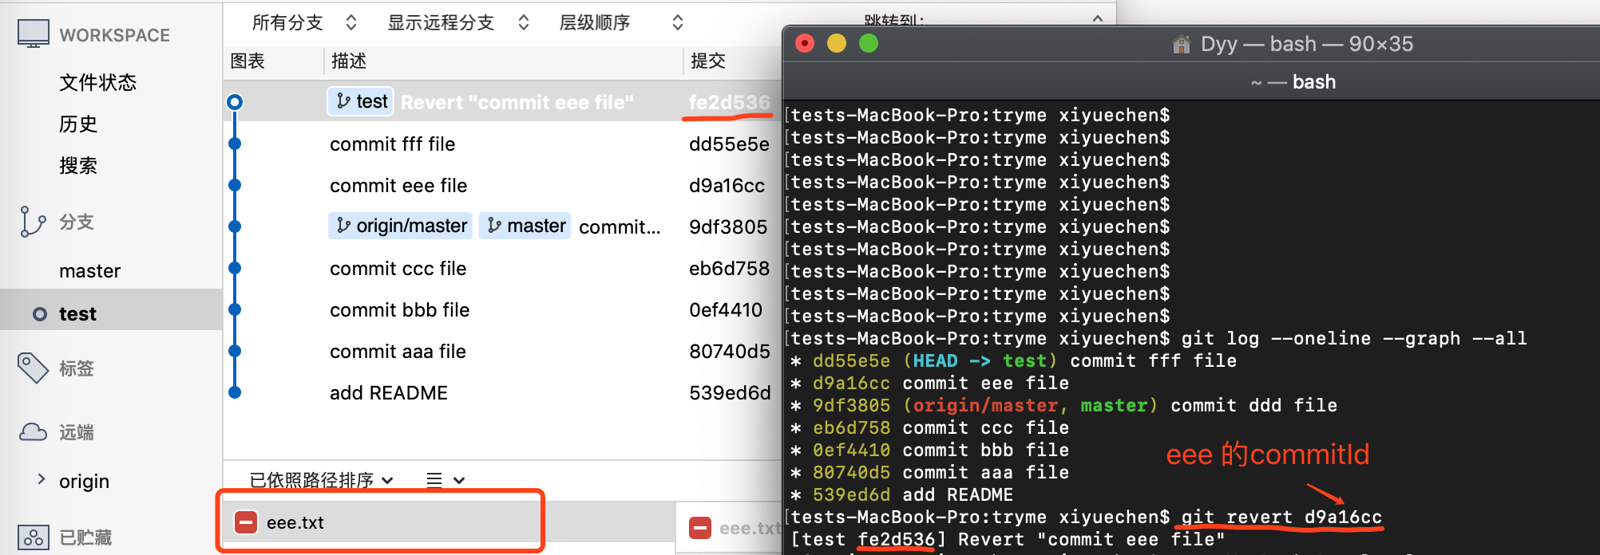Click the description column header
The height and width of the screenshot is (555, 1600).
349,61
